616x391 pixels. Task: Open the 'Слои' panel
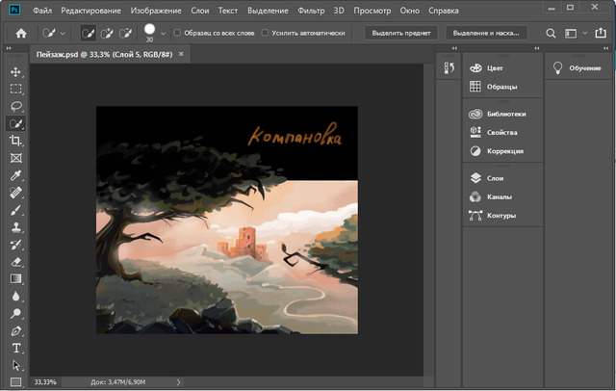coord(495,178)
